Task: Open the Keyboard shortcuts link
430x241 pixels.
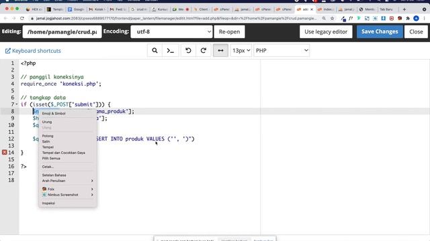Action: coord(33,51)
